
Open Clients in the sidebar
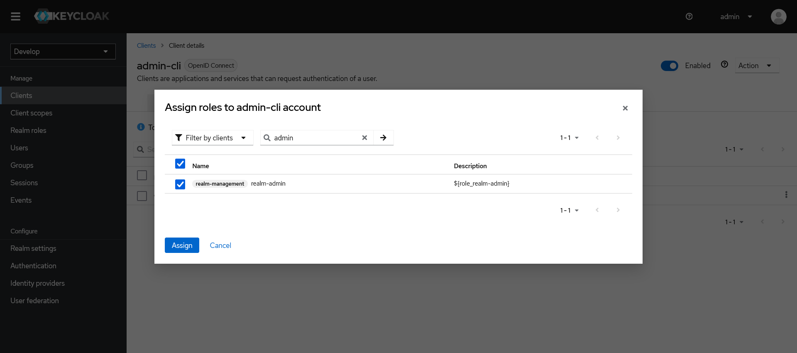(x=63, y=96)
